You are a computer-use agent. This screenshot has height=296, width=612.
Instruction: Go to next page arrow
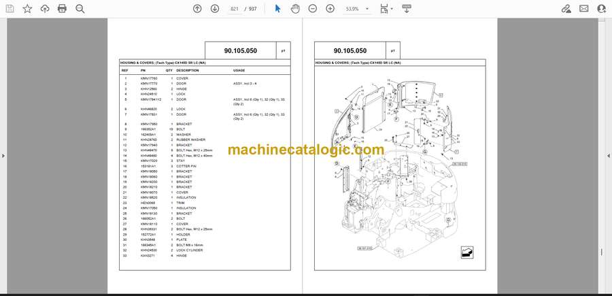[215, 9]
